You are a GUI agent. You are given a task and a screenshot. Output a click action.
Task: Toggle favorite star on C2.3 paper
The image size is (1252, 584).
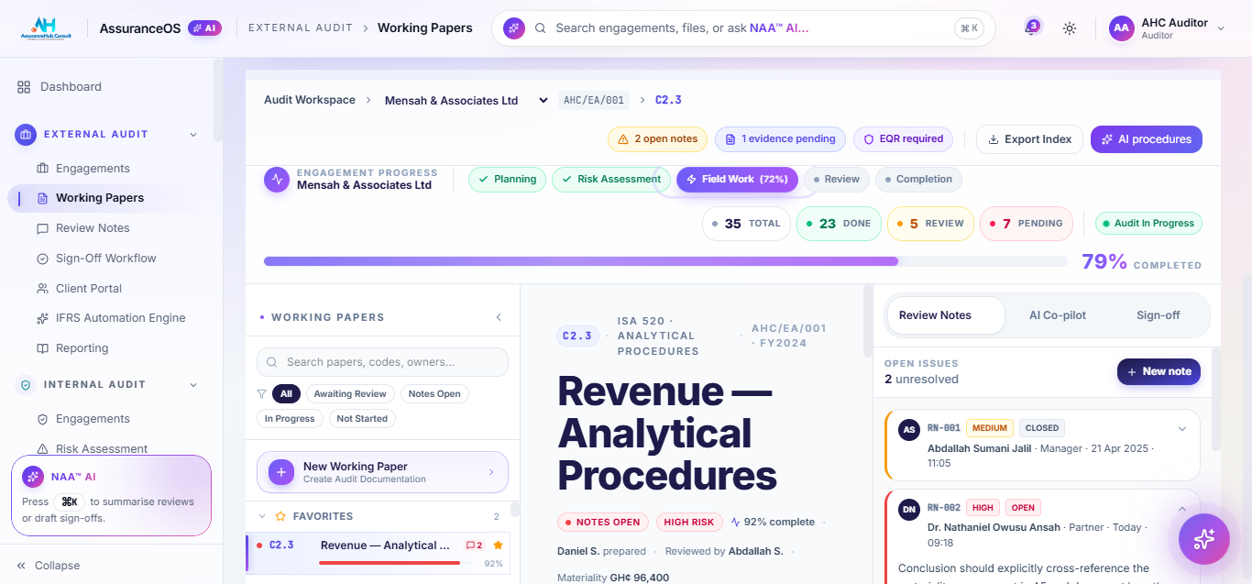coord(498,545)
